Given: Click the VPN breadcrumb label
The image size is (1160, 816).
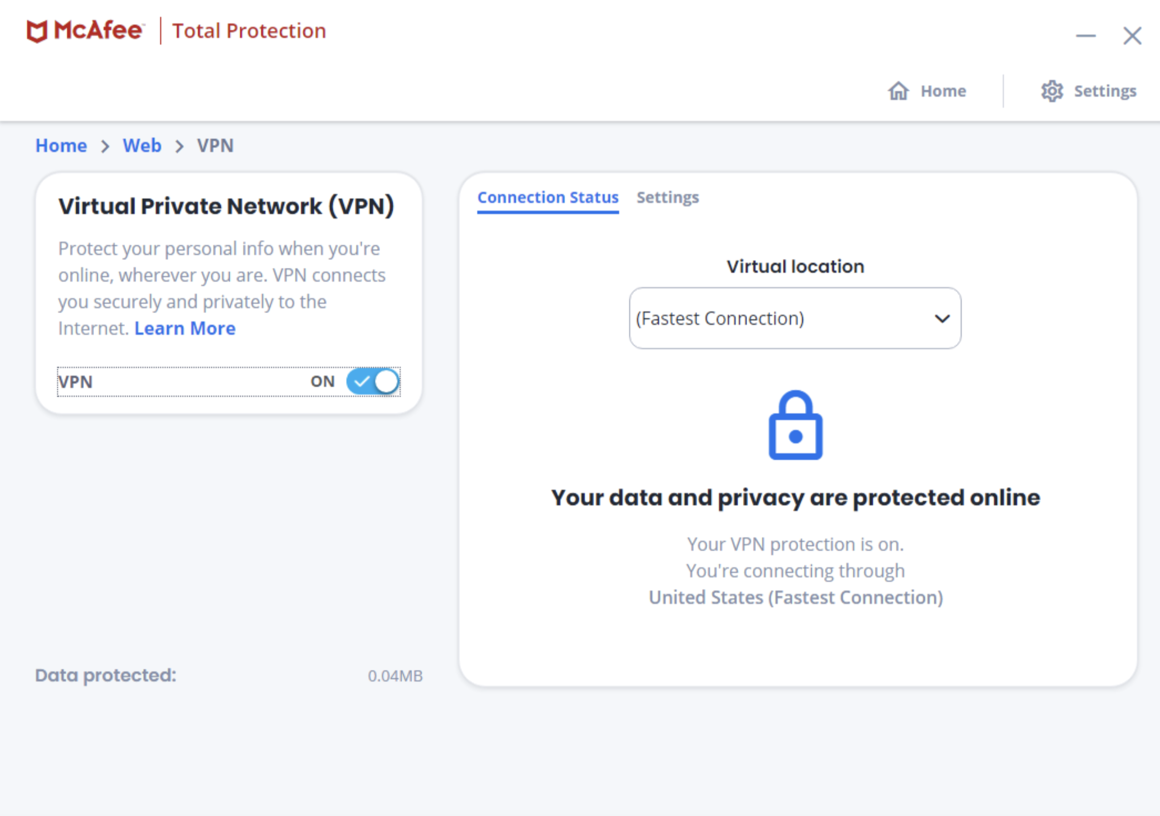Looking at the screenshot, I should click(215, 146).
